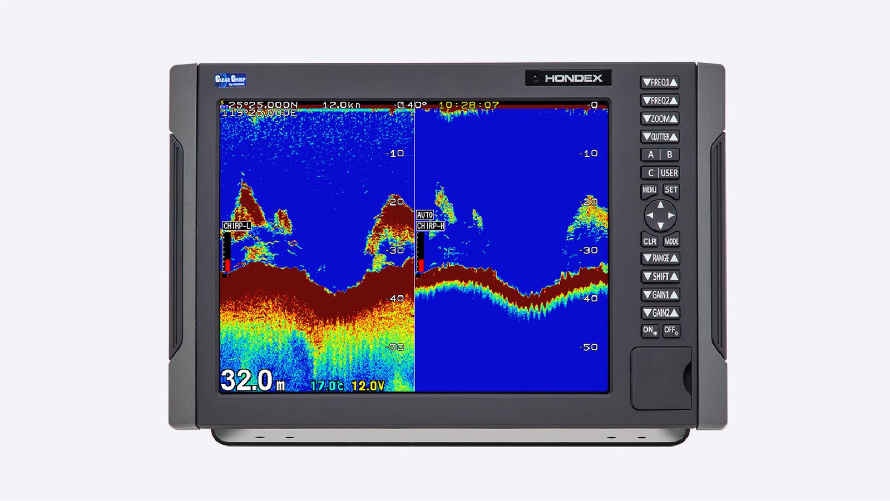The image size is (890, 501).
Task: Raise FREQ2 using the up arrow
Action: click(674, 101)
